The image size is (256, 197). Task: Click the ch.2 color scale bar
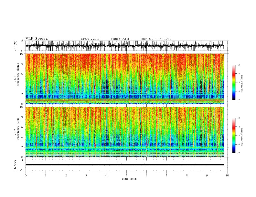click(x=234, y=136)
